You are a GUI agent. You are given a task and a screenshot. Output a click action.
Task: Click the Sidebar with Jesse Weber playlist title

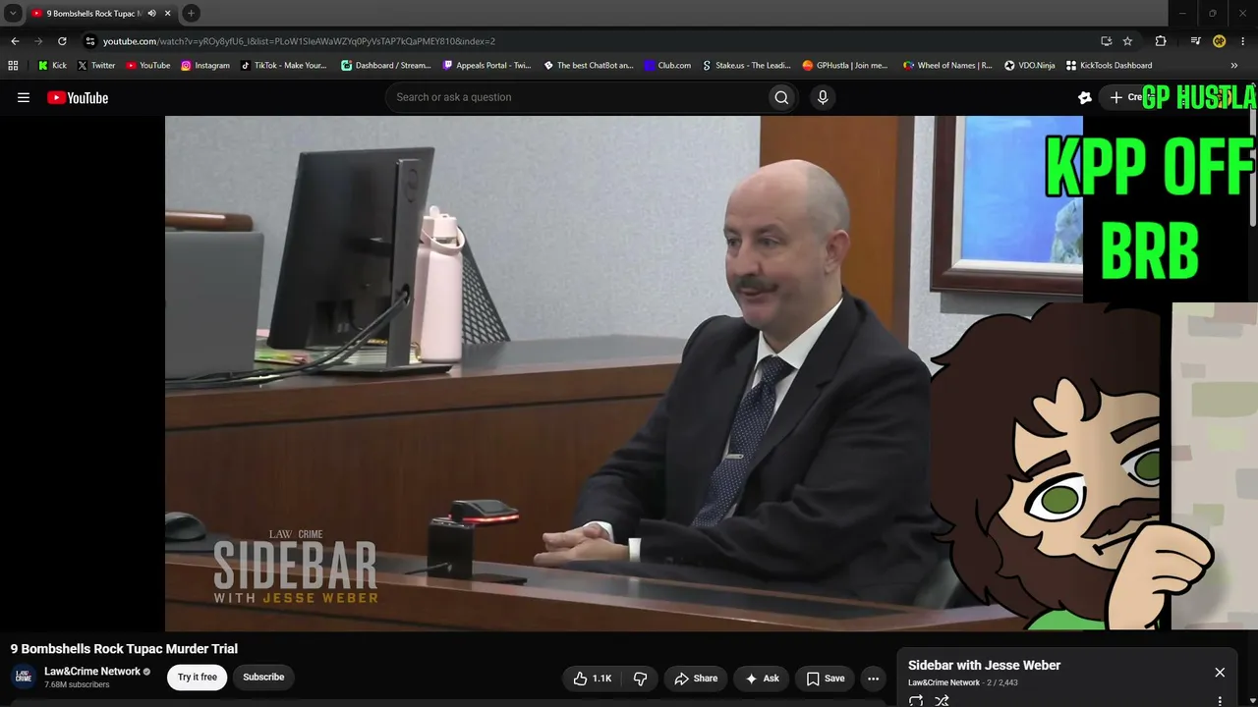984,666
